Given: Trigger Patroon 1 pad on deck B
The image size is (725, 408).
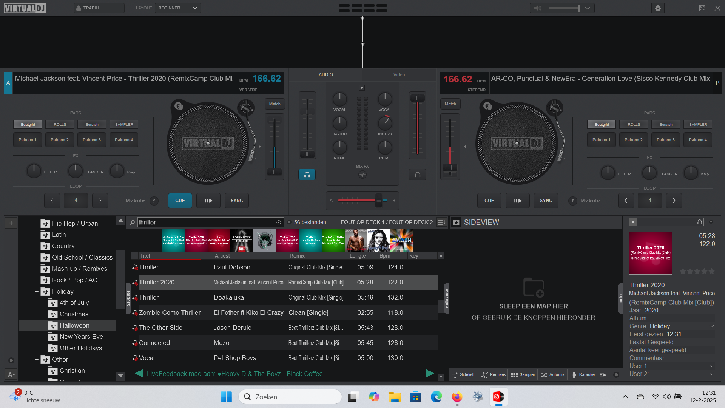Looking at the screenshot, I should pyautogui.click(x=601, y=140).
